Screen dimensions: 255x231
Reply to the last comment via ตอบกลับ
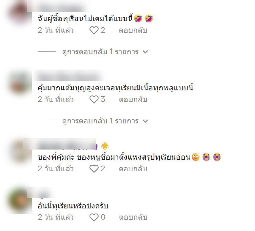pos(133,217)
